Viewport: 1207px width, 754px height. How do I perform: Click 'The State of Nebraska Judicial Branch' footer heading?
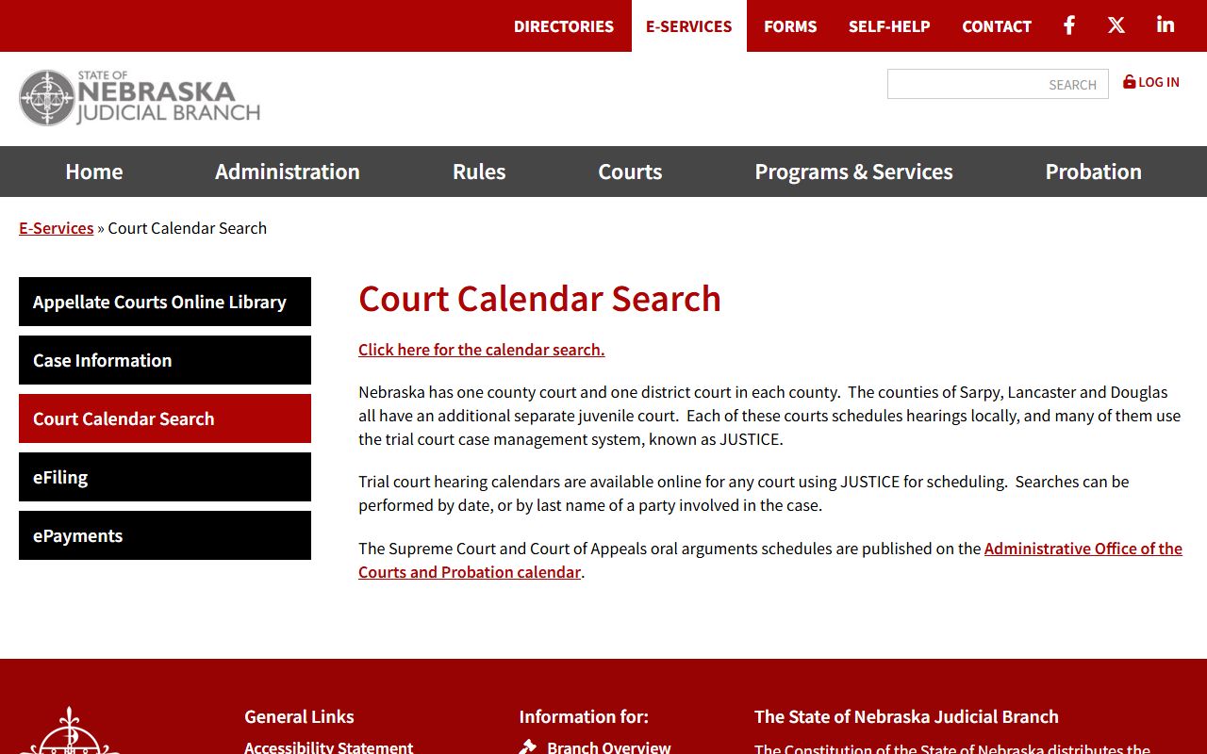click(906, 716)
